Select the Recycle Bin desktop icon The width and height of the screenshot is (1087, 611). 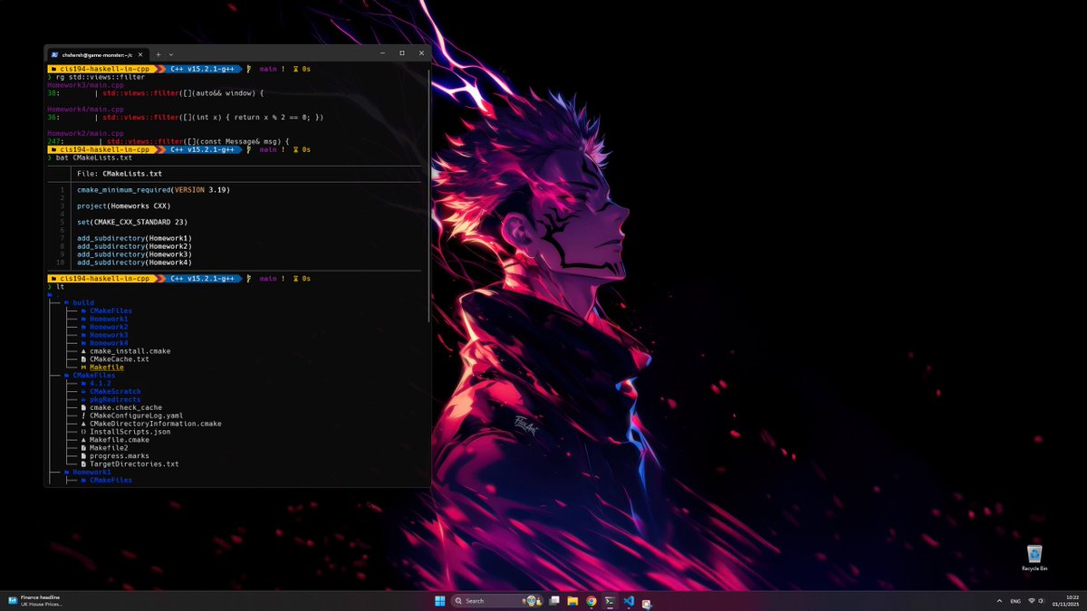coord(1034,558)
